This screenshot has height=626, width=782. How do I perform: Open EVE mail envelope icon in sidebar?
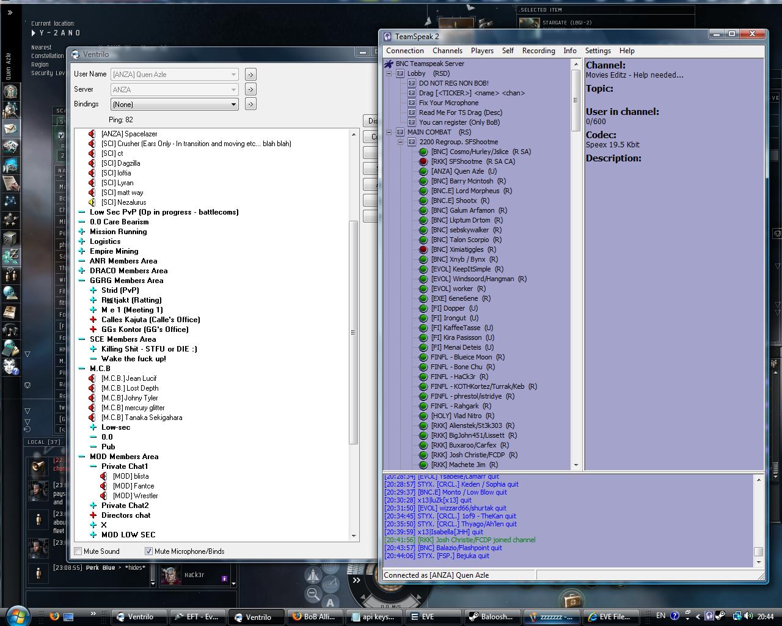pos(11,128)
